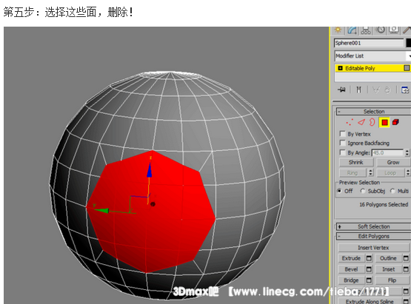Click the Flip button
The image size is (411, 304).
click(x=392, y=280)
